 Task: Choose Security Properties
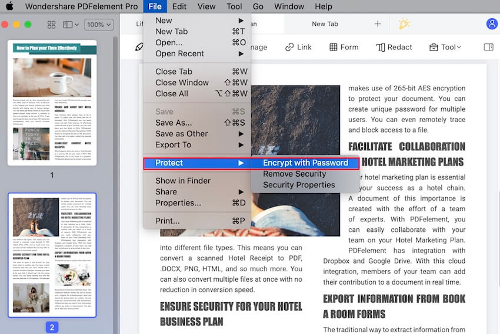point(305,185)
